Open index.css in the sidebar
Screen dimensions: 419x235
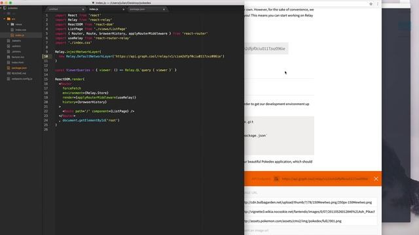20,30
